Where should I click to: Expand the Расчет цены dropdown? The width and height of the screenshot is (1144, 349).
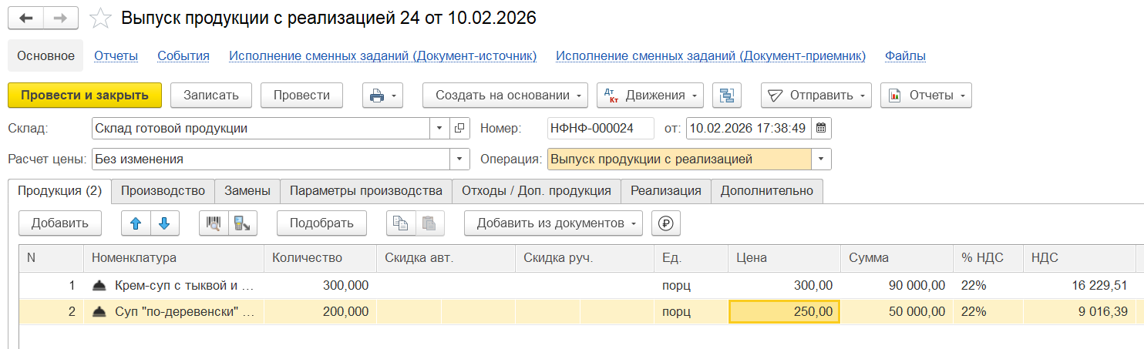point(460,159)
